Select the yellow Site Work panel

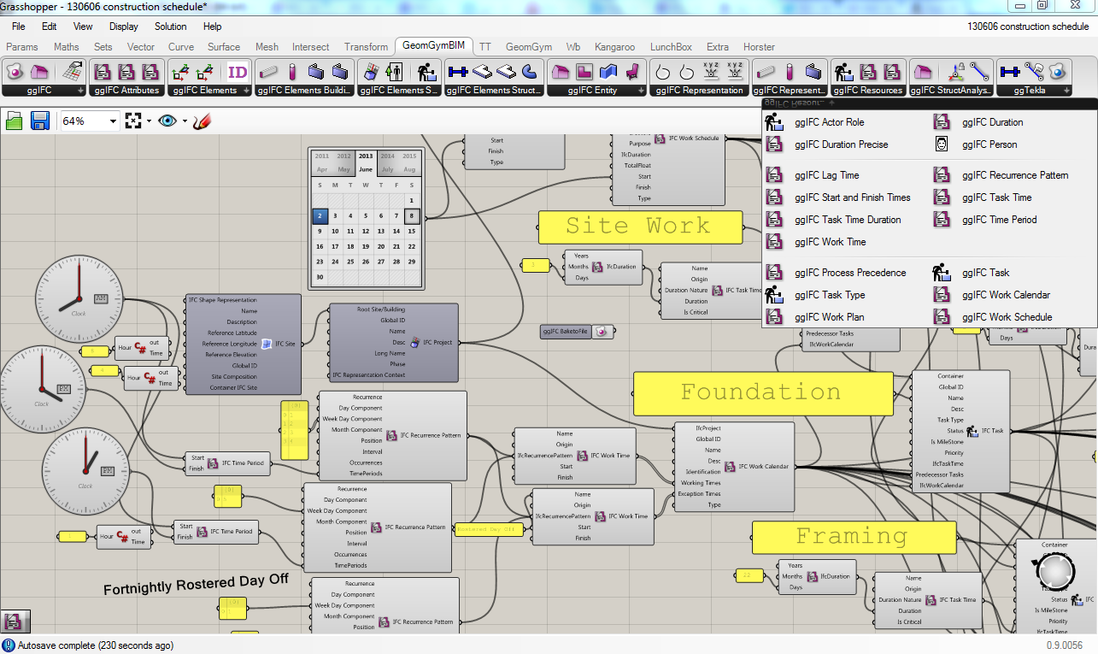pos(640,227)
